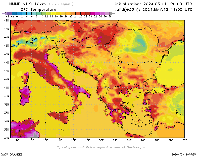Click the 35N latitude axis label
Viewport: 201px width, 156px height.
click(x=7, y=138)
